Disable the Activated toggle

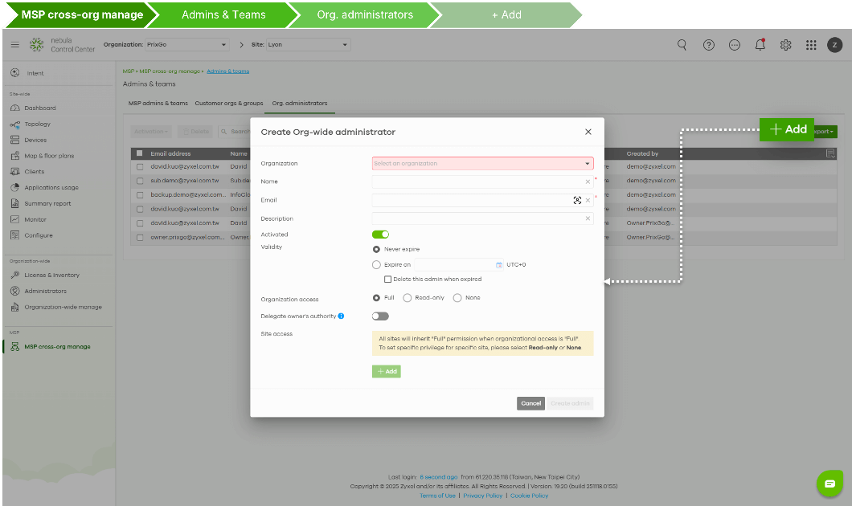pos(380,234)
